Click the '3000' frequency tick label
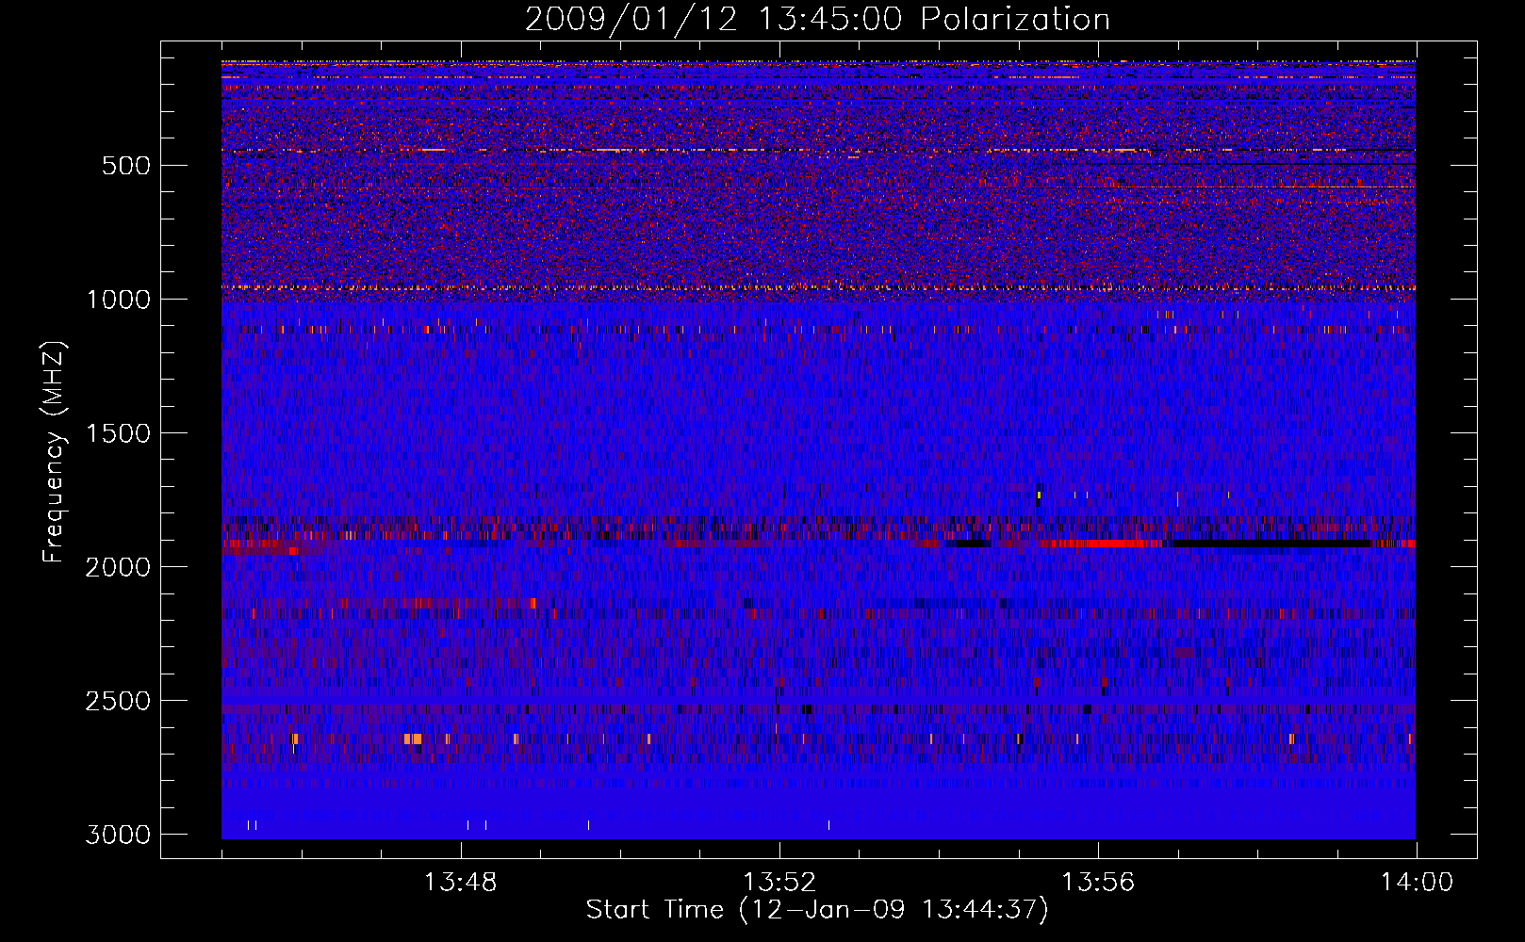The height and width of the screenshot is (942, 1525). tap(118, 835)
